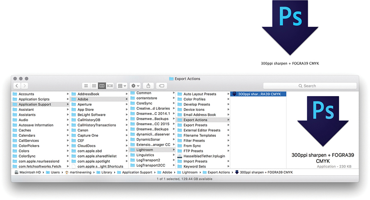The height and width of the screenshot is (200, 370).
Task: Expand the Canon folder arrow
Action: (127, 130)
